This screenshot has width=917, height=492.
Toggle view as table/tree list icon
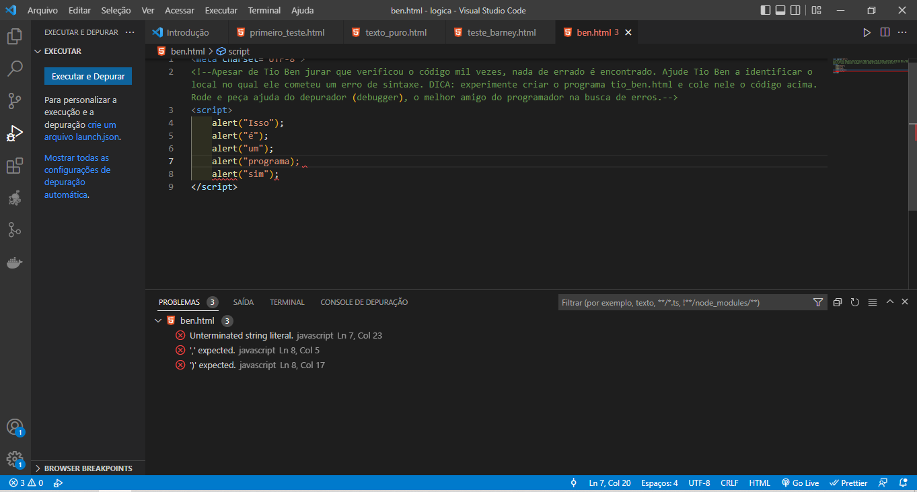coord(873,303)
